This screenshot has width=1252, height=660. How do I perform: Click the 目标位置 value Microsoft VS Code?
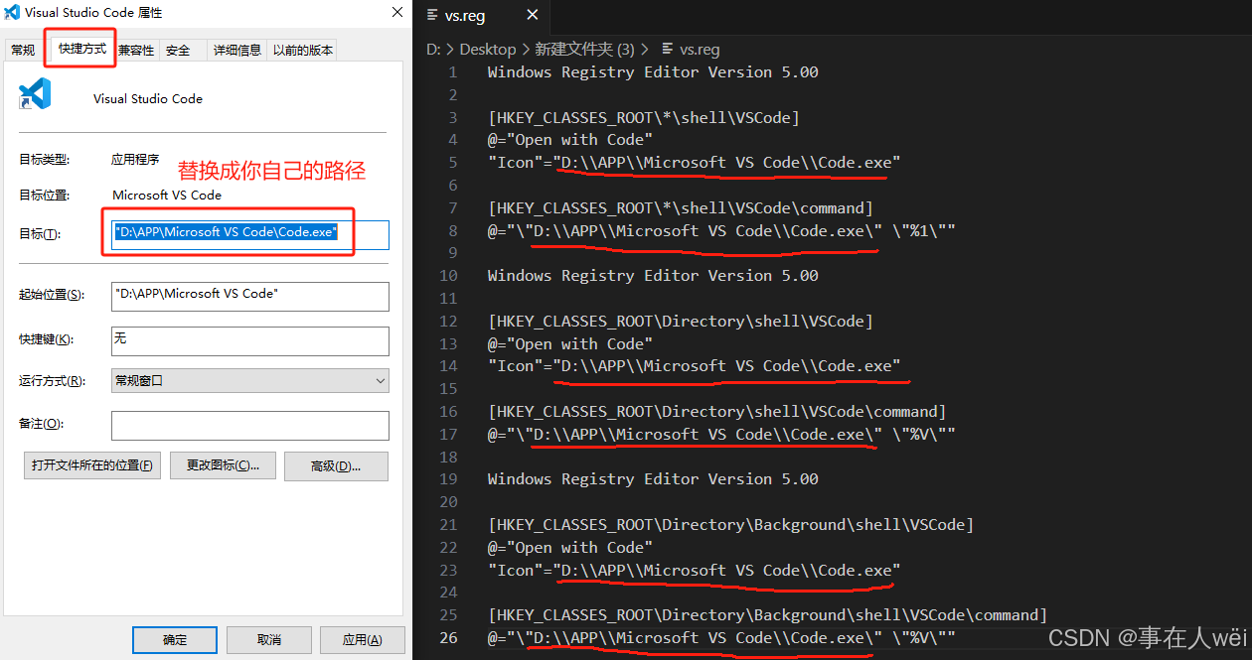167,196
